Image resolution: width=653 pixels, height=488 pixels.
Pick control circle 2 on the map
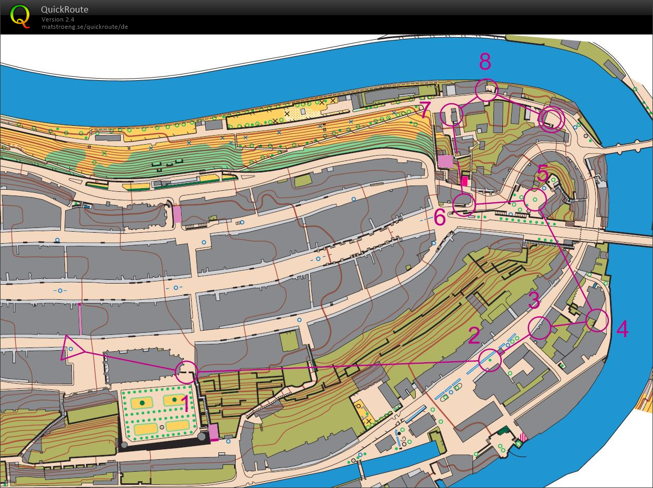pyautogui.click(x=491, y=361)
